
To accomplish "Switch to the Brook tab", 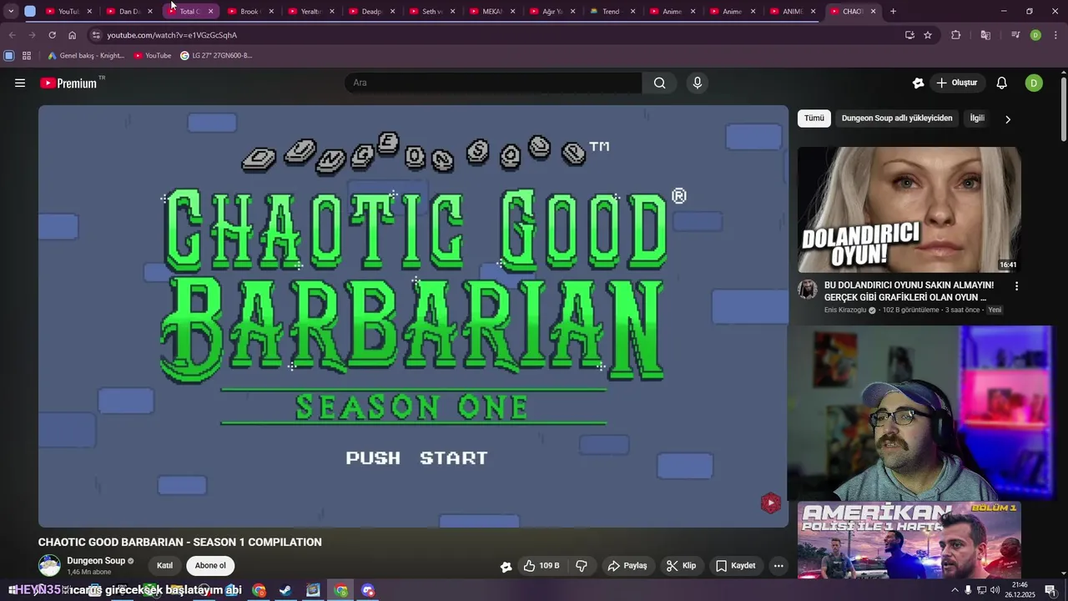I will 250,12.
